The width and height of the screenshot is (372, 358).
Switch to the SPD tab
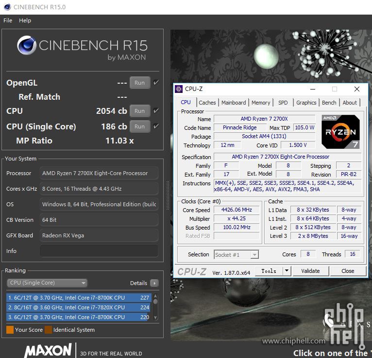283,103
